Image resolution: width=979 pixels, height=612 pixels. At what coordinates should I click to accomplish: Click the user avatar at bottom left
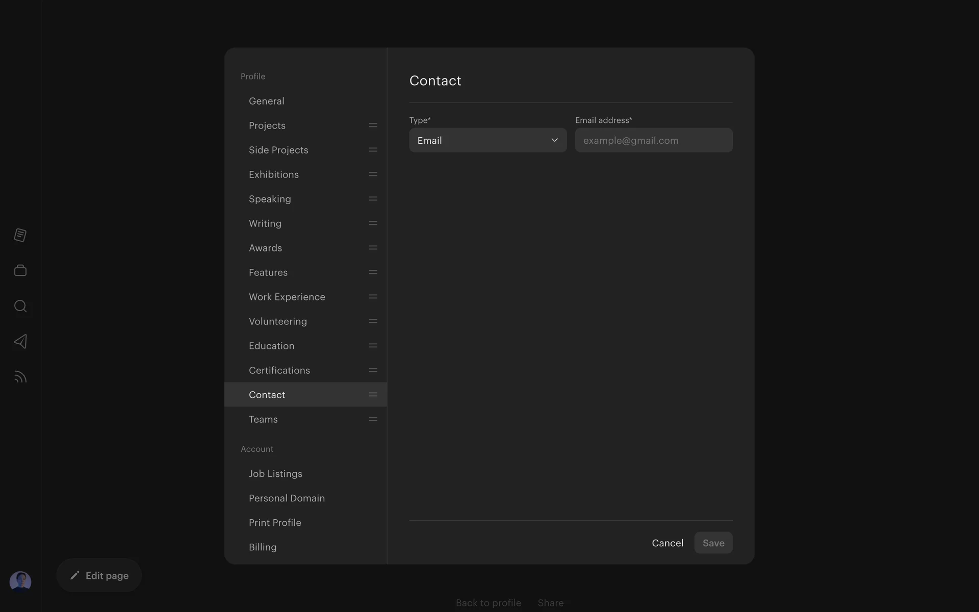click(20, 581)
